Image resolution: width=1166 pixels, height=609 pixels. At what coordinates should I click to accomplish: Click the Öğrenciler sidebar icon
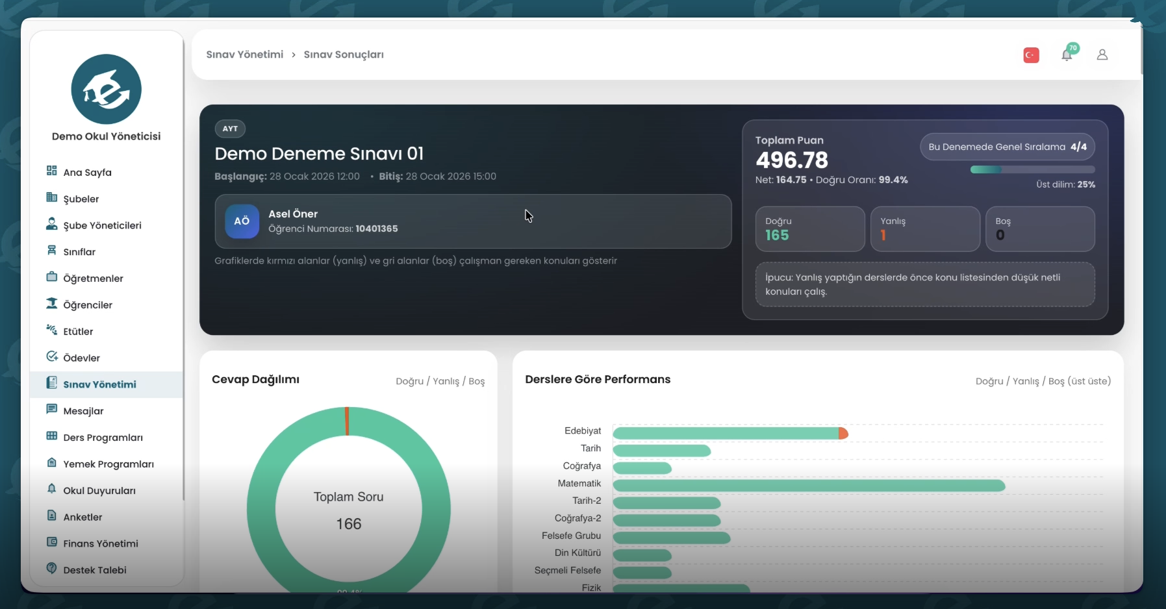coord(52,304)
